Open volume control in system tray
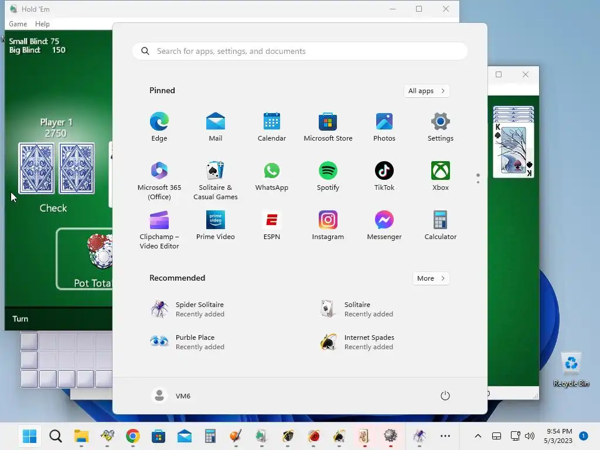This screenshot has height=450, width=600. pos(530,436)
